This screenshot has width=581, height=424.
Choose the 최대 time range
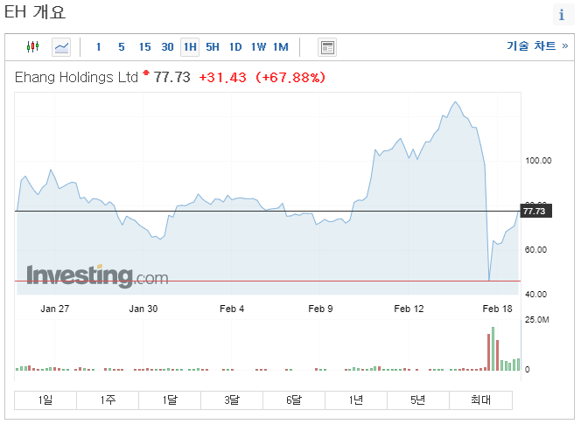(481, 400)
